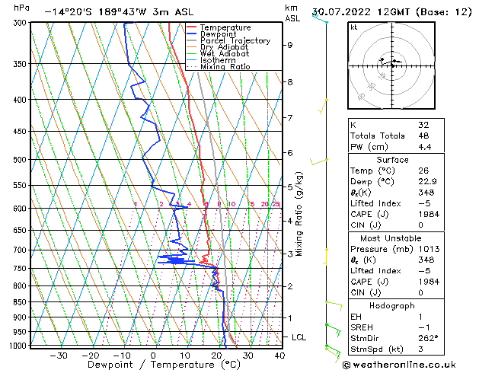Click the wind barb at 300 hPa top

[x=320, y=18]
